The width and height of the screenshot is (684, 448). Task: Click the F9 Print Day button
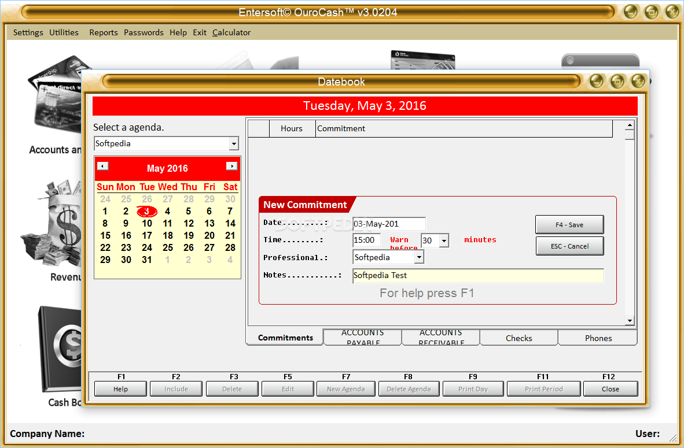coord(473,388)
